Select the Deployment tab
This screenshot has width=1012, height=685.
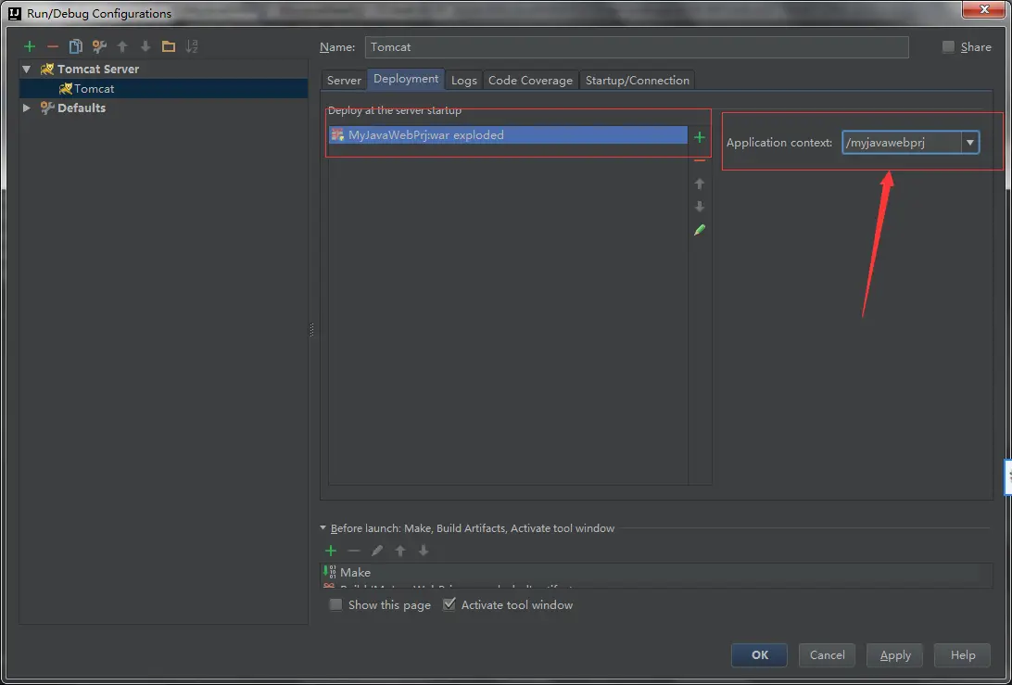click(406, 79)
